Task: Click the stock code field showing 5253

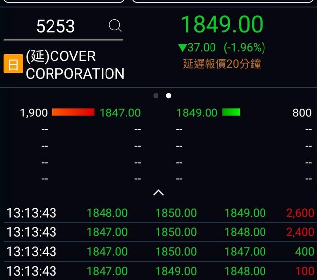Action: click(x=55, y=26)
